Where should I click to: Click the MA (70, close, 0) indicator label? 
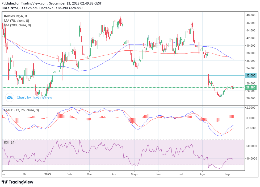tap(16, 21)
